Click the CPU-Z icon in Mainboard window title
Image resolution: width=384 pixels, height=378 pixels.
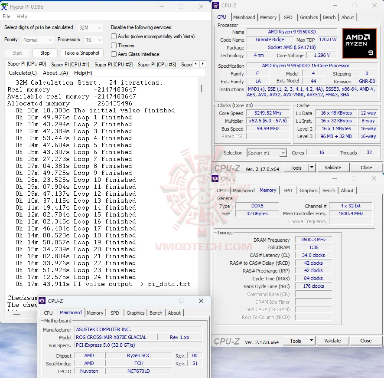coord(42,301)
